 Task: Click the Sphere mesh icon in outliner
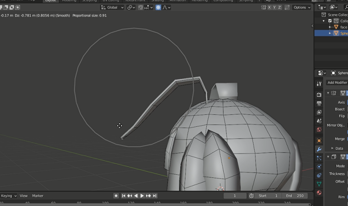336,33
